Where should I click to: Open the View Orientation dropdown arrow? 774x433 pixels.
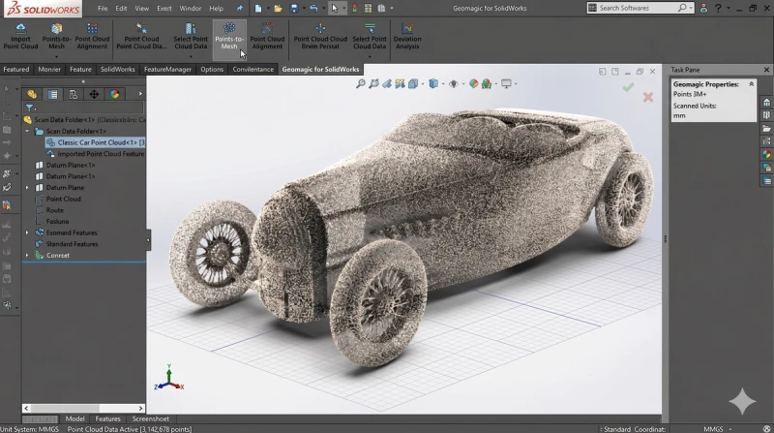point(423,84)
